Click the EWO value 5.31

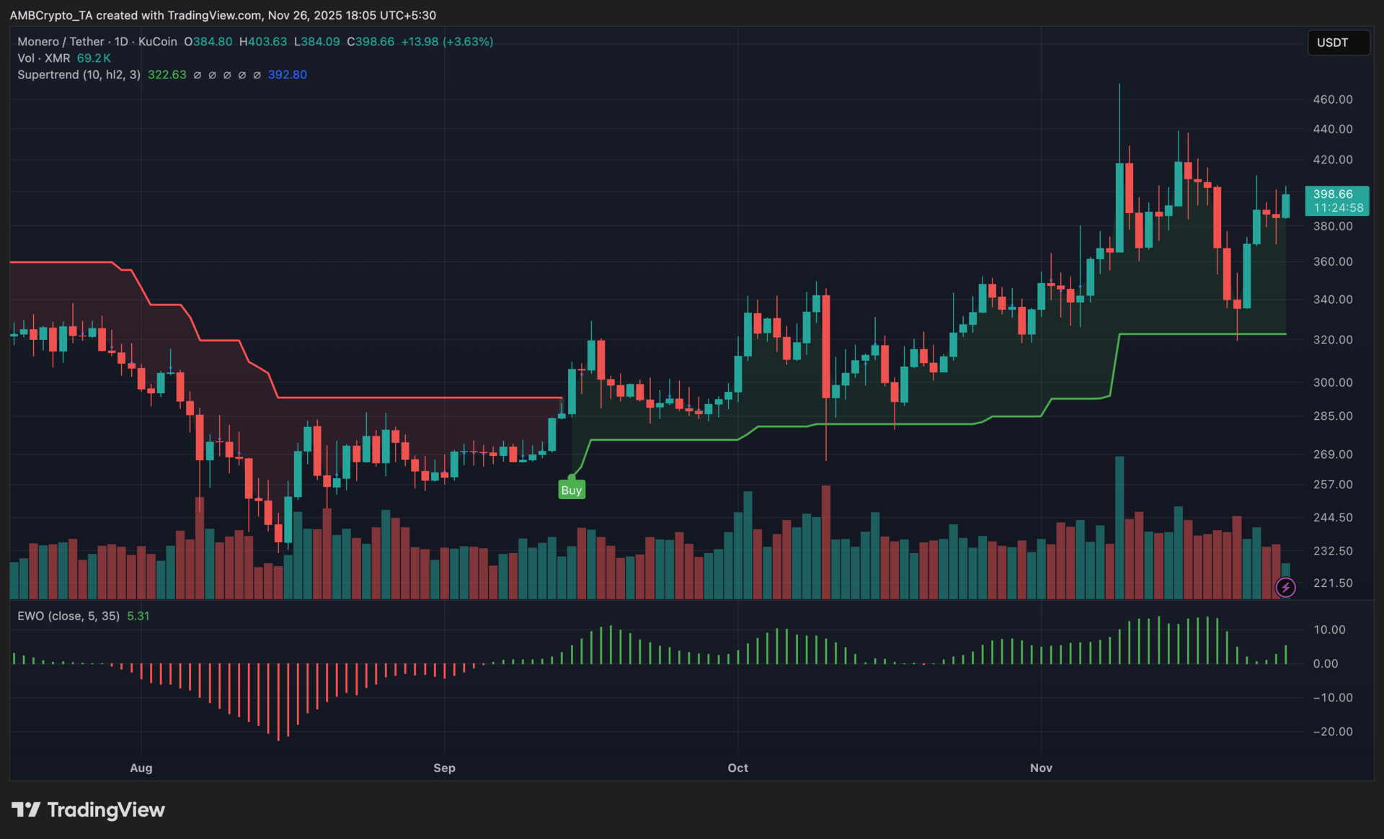[138, 616]
